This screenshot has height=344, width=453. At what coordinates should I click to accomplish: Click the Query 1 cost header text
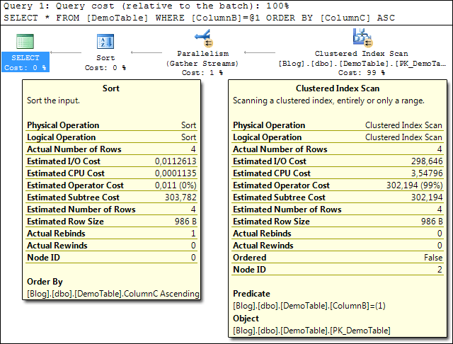pos(147,6)
